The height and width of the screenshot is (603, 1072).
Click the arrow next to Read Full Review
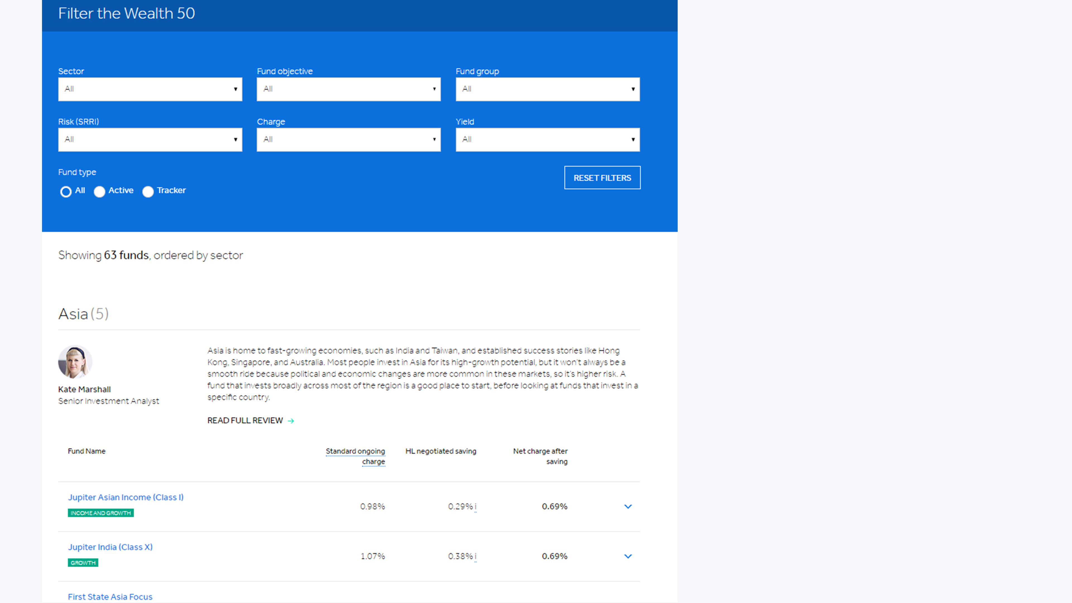coord(291,421)
